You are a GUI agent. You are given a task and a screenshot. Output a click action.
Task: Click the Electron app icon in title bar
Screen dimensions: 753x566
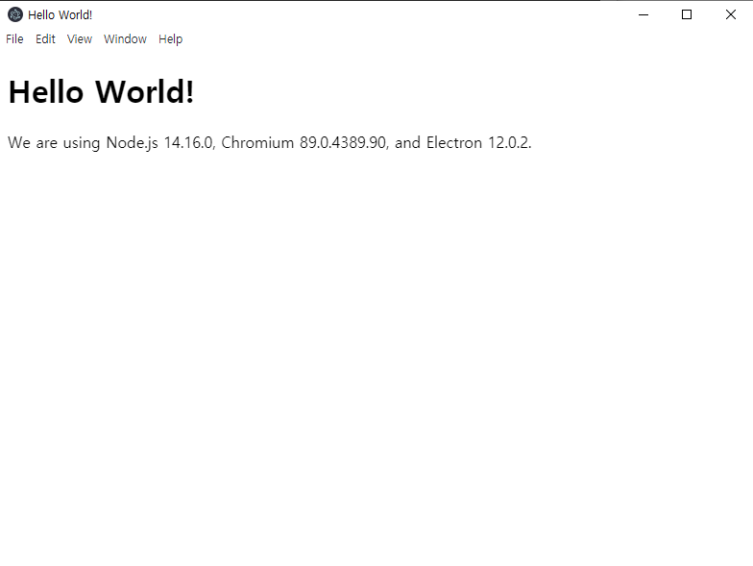pos(15,15)
